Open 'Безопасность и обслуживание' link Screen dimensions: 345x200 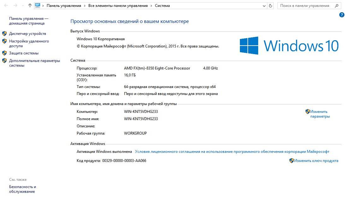[22, 189]
